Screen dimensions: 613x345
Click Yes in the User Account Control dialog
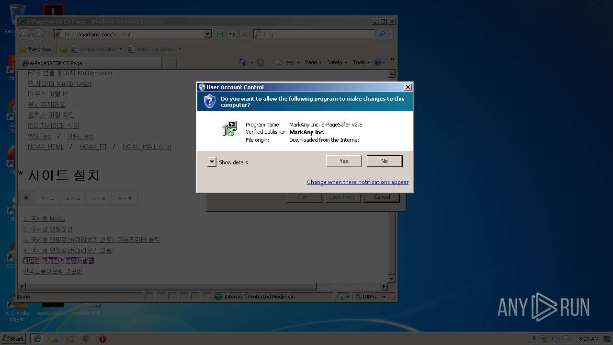tap(344, 161)
